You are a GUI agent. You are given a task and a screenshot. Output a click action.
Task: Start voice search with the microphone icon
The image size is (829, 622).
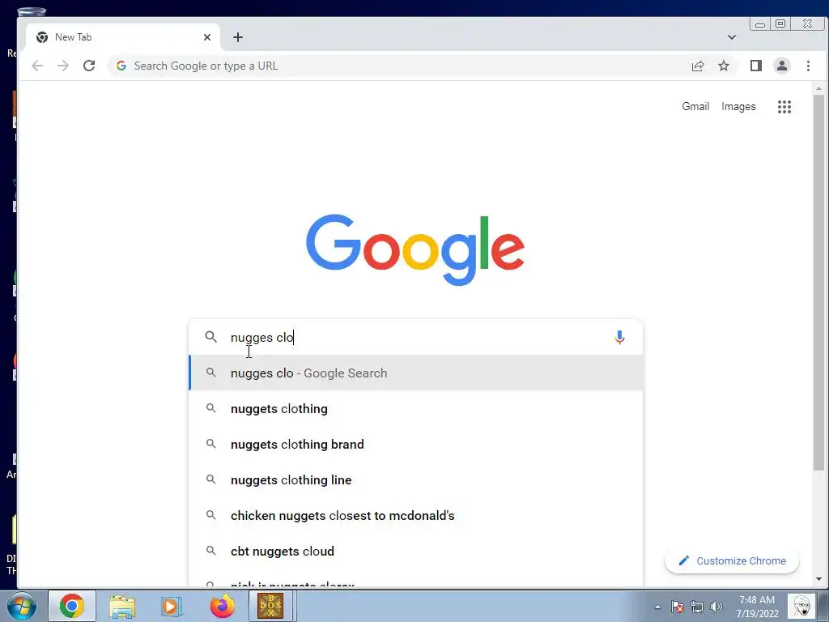[x=619, y=337]
